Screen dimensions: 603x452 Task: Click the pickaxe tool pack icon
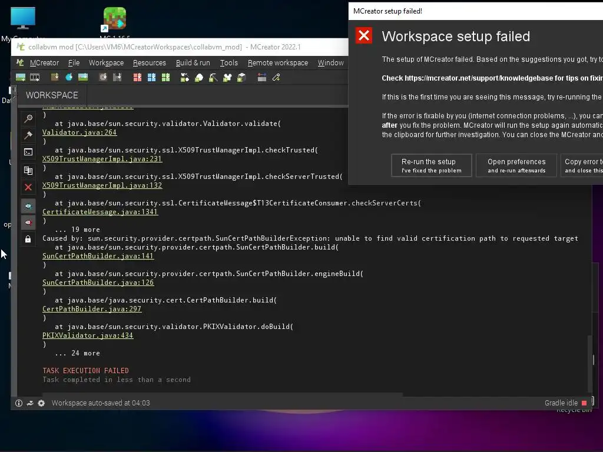pos(213,78)
